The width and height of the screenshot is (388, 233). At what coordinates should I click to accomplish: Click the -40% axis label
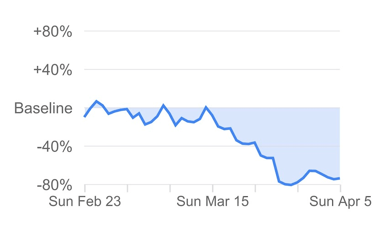tap(54, 147)
